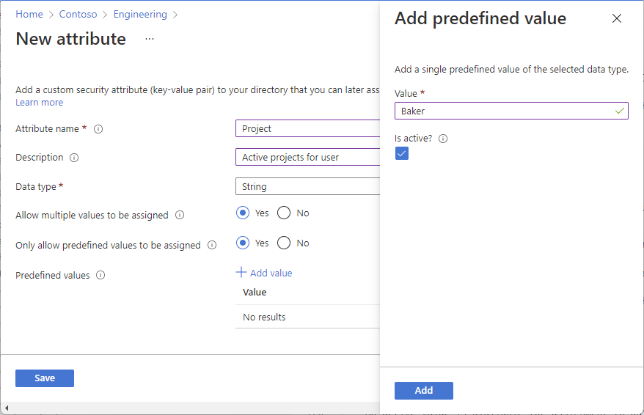Click the left scroll arrow at bottom
Image resolution: width=644 pixels, height=415 pixels.
click(7, 408)
